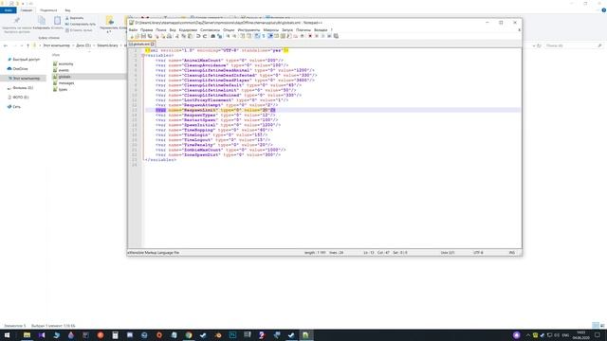Click Вырезать in Explorer ribbon

click(74, 18)
